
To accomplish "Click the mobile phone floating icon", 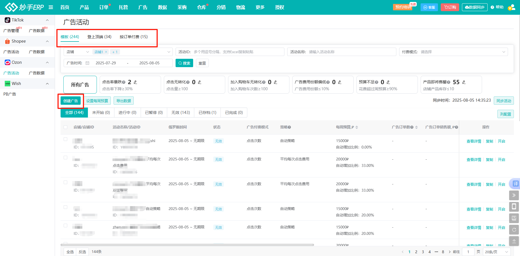I will (514, 207).
